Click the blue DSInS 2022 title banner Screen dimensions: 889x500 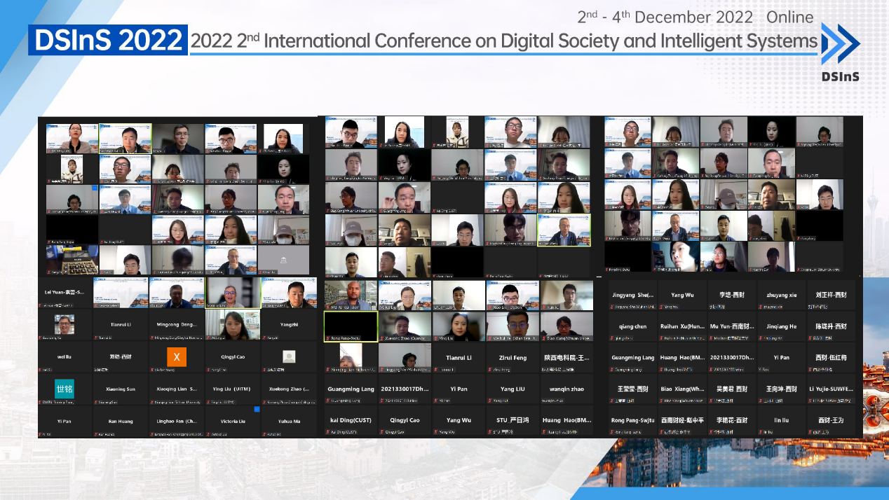(109, 41)
